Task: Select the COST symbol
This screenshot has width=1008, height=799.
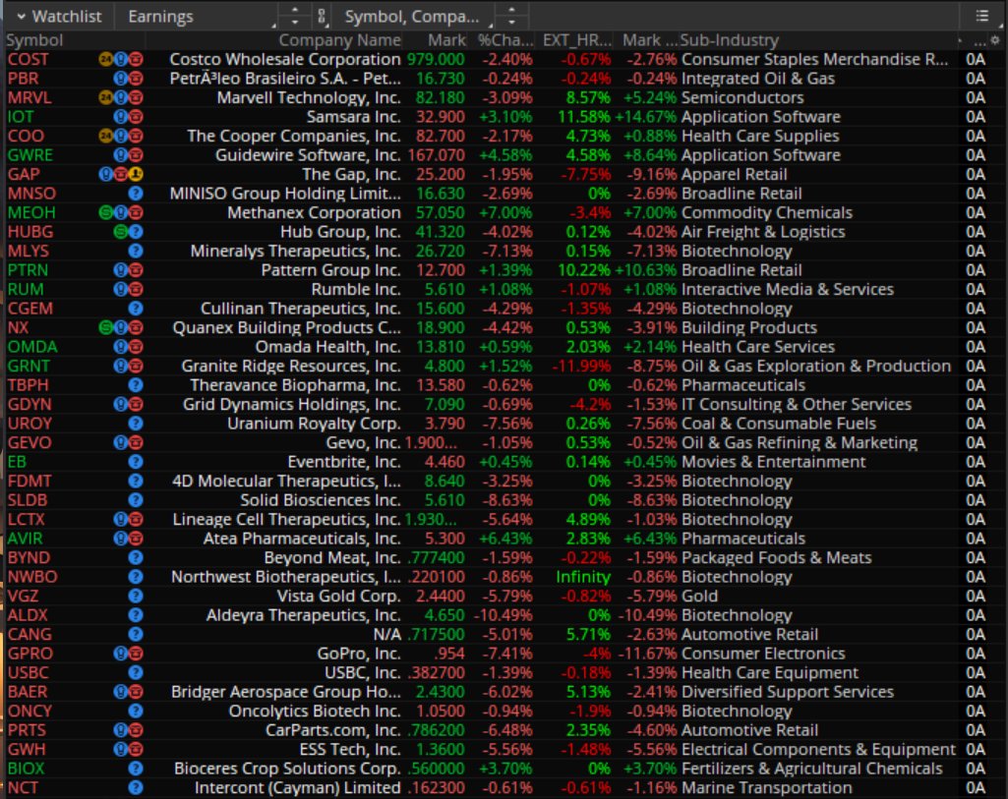Action: (28, 60)
